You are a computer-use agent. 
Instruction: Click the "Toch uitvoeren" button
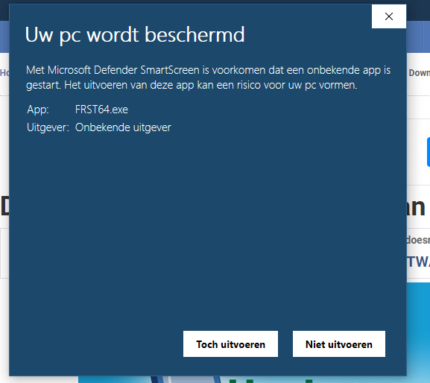(x=230, y=344)
